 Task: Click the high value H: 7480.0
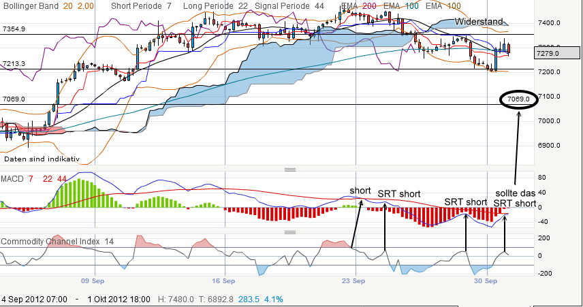point(176,300)
